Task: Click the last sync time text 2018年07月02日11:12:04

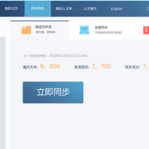Action: coord(68,56)
